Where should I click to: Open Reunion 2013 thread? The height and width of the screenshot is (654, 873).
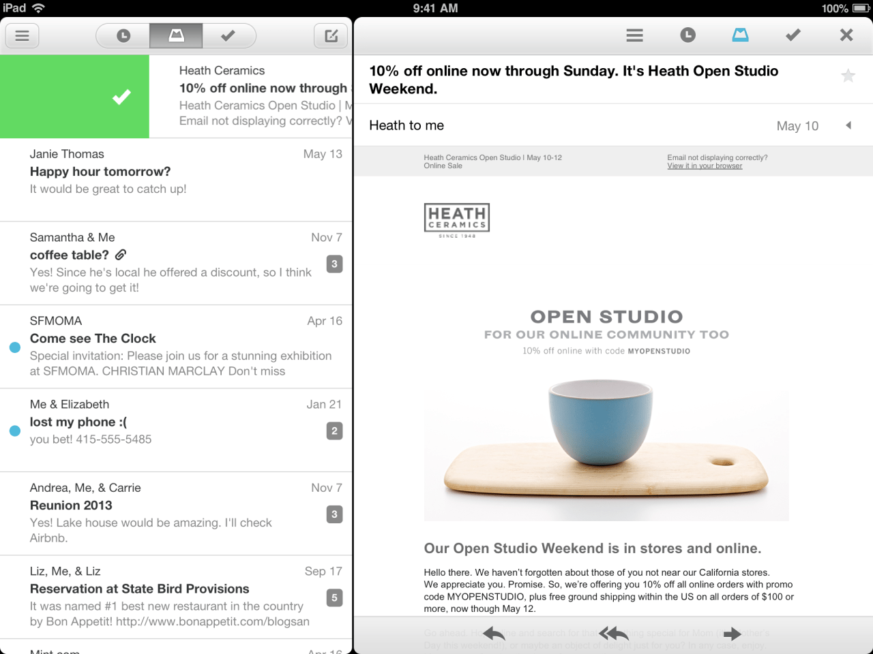pos(176,514)
